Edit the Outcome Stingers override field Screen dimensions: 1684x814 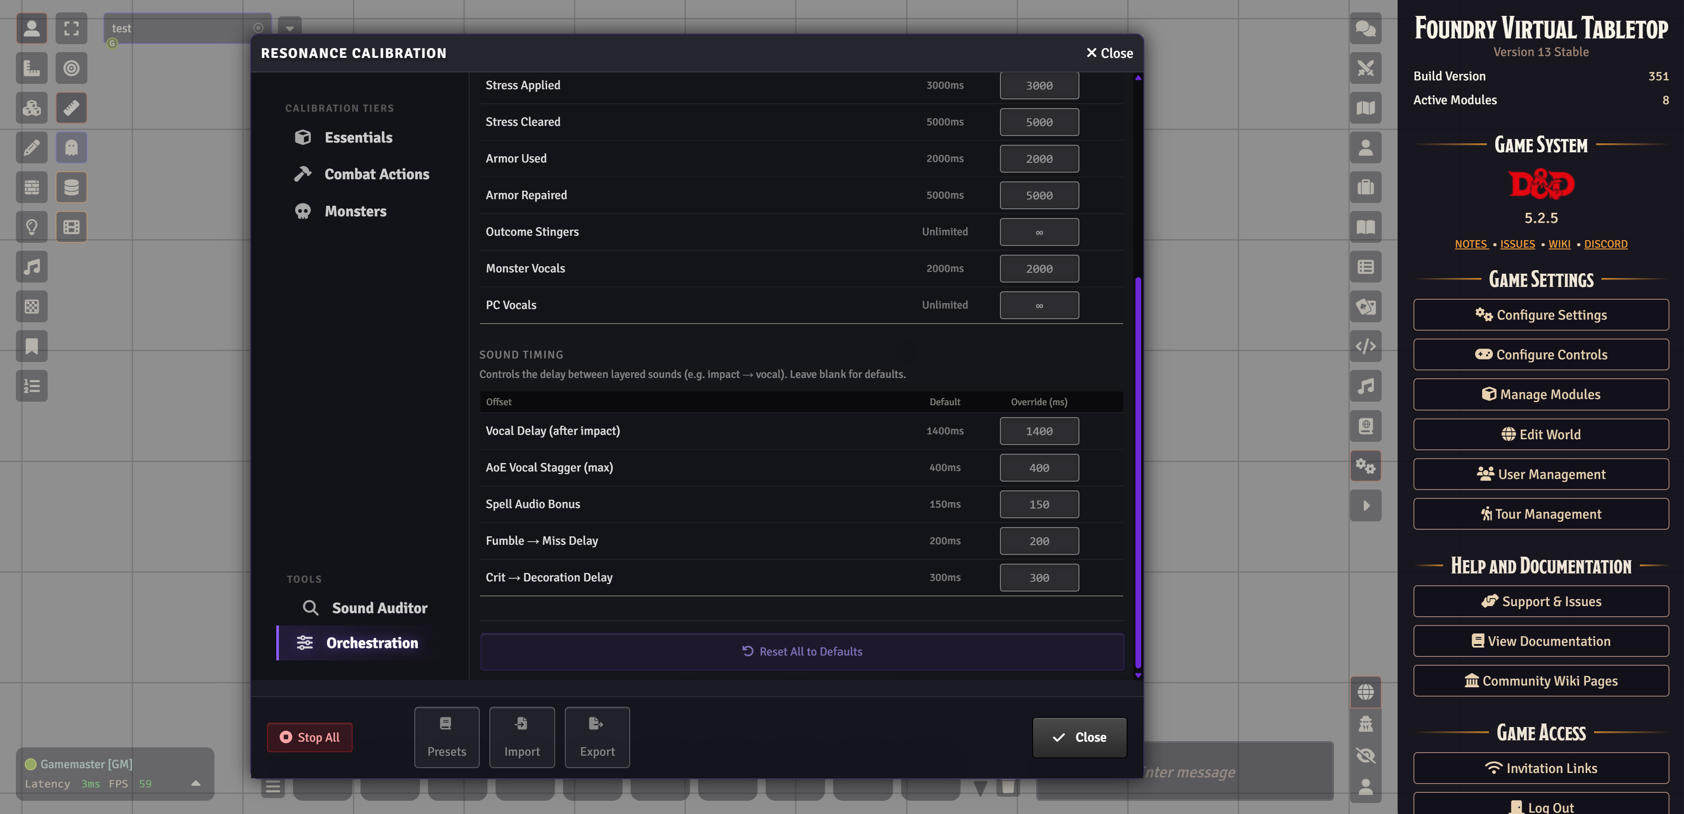[x=1039, y=231]
